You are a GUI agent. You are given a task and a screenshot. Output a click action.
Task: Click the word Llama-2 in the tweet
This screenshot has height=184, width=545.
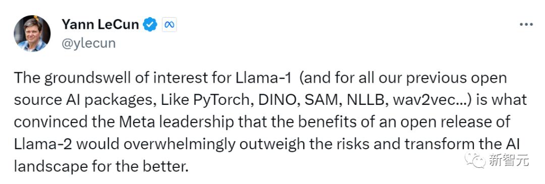pyautogui.click(x=43, y=144)
